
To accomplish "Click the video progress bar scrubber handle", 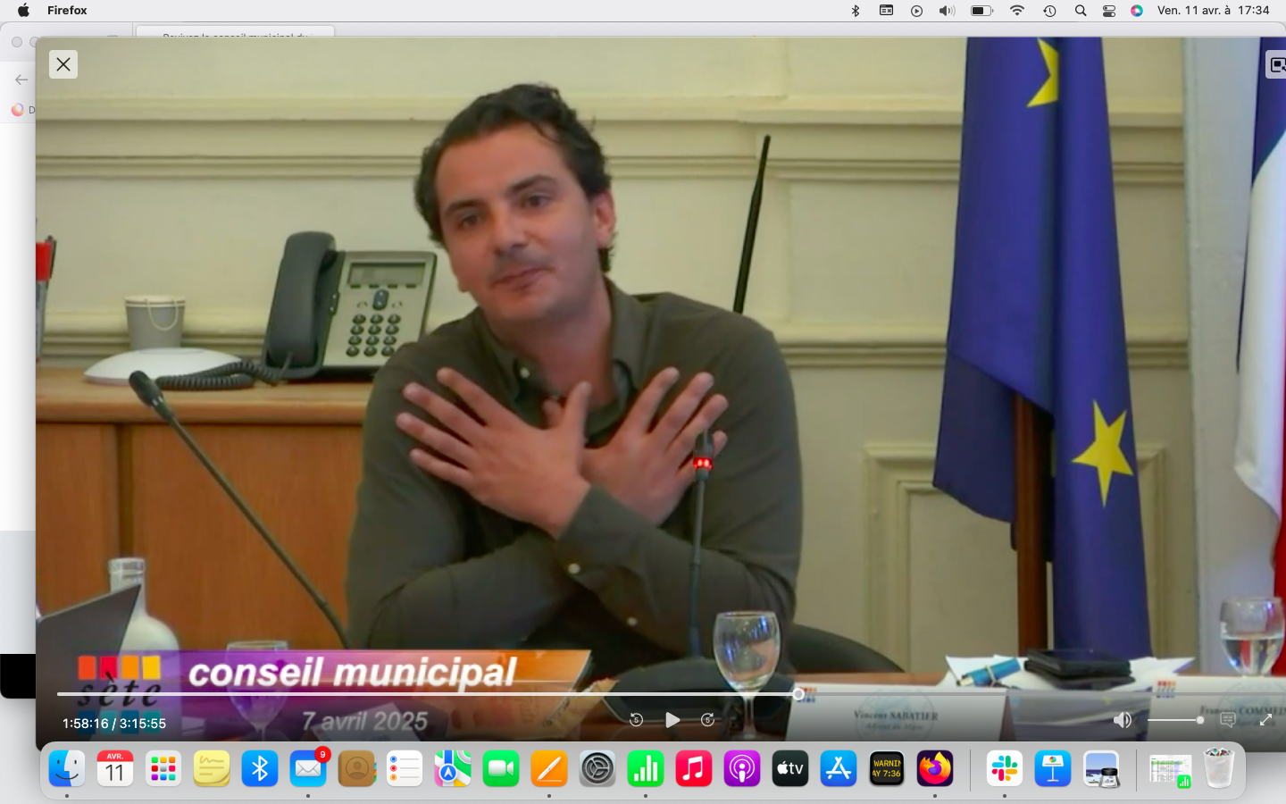I will [798, 694].
